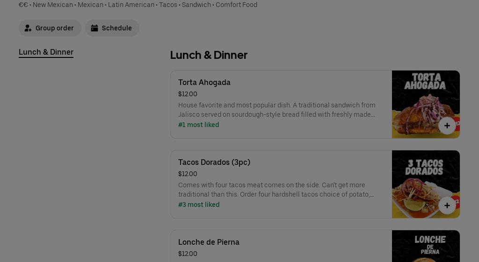The height and width of the screenshot is (262, 479).
Task: Open the Lonche de Pierna item title
Action: 209,242
